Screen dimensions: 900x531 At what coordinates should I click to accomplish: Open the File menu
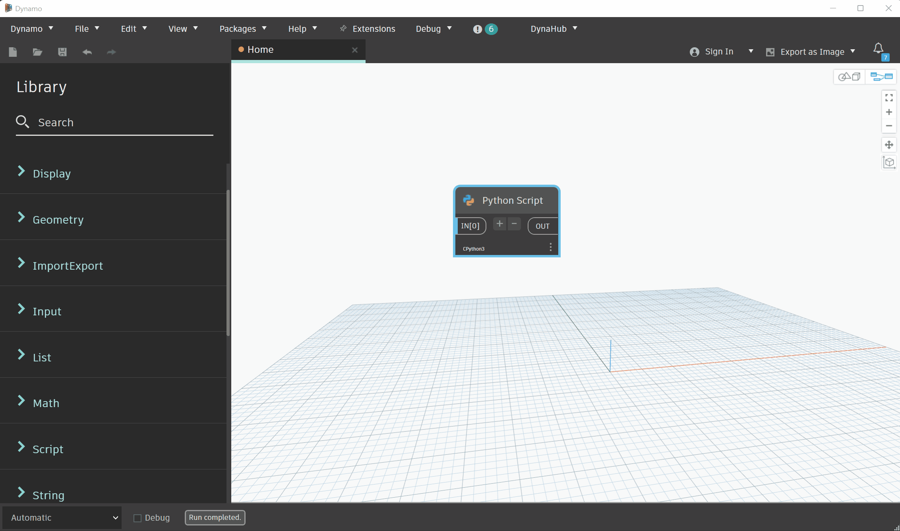[87, 29]
